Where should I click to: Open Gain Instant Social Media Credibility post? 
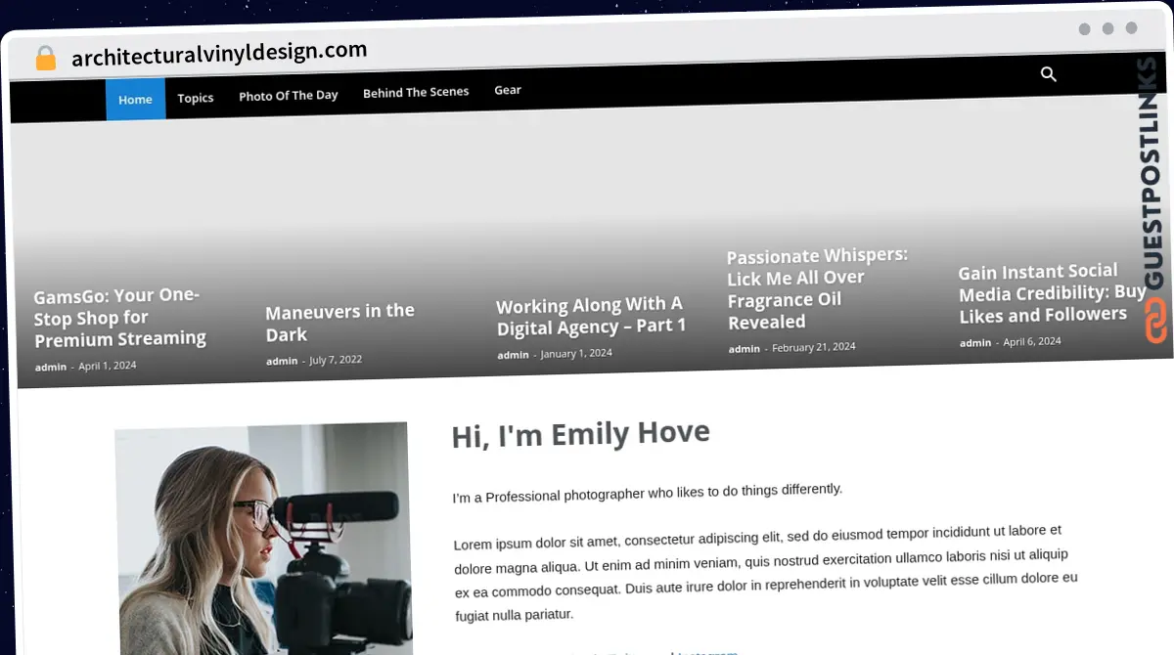[1052, 293]
